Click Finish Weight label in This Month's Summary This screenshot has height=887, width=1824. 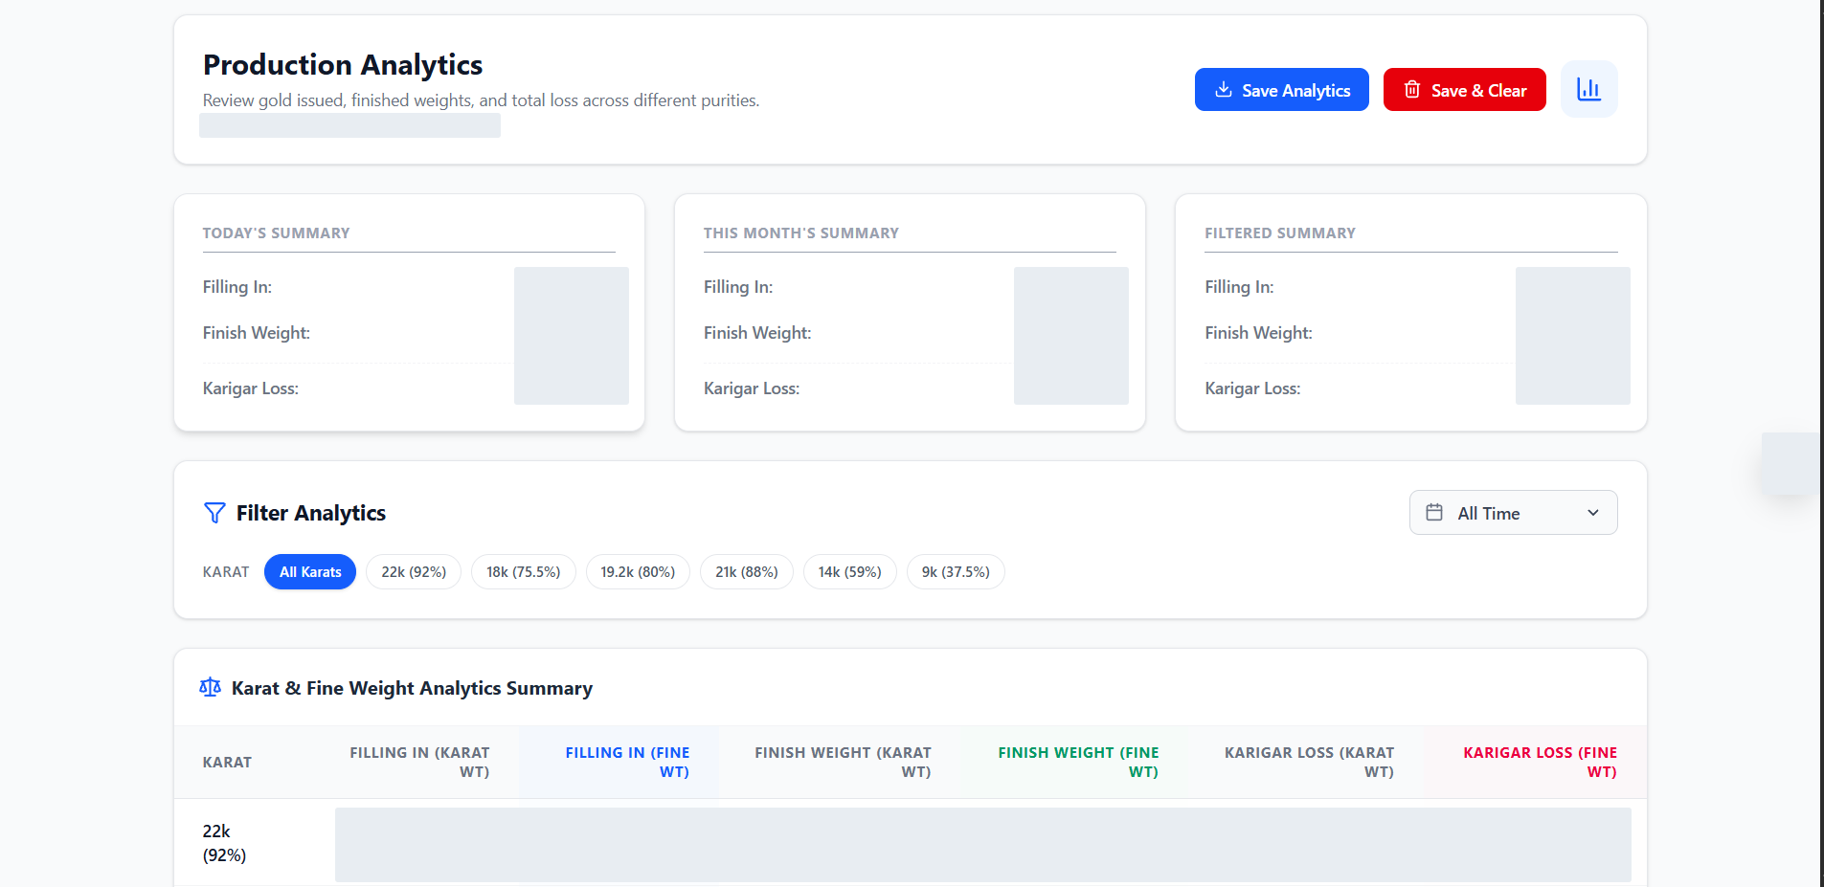click(757, 333)
